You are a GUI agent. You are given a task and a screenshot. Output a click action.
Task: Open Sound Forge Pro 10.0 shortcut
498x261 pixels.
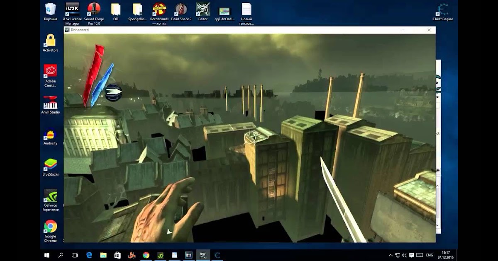pos(94,14)
